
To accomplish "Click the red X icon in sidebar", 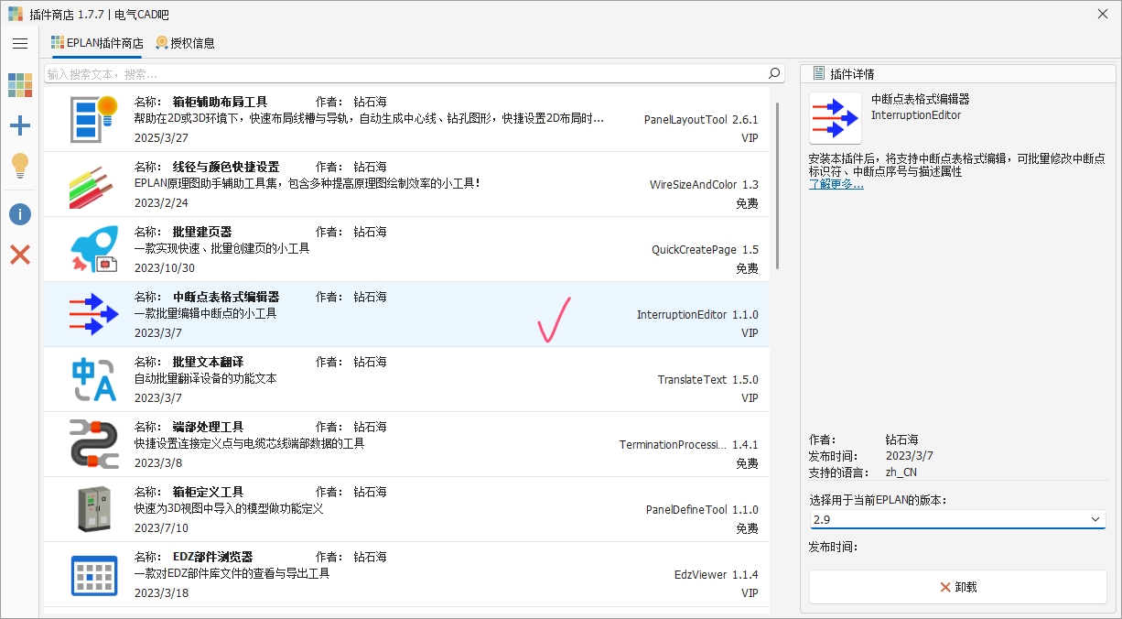I will [x=20, y=255].
